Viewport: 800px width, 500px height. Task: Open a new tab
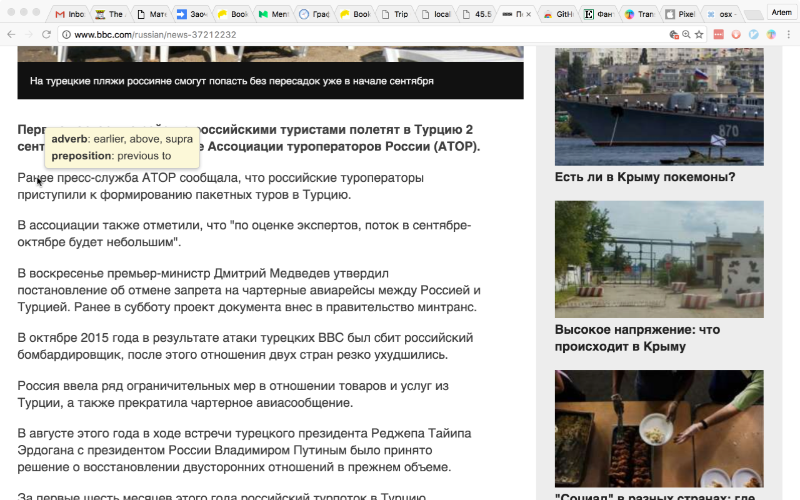753,14
